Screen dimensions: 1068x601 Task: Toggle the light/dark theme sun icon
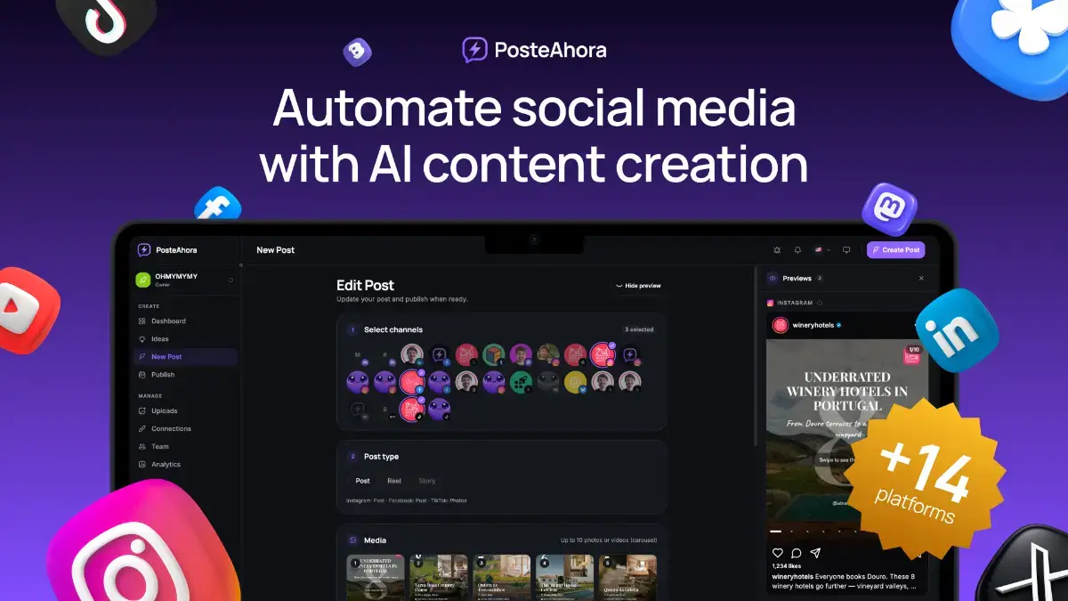pos(777,250)
